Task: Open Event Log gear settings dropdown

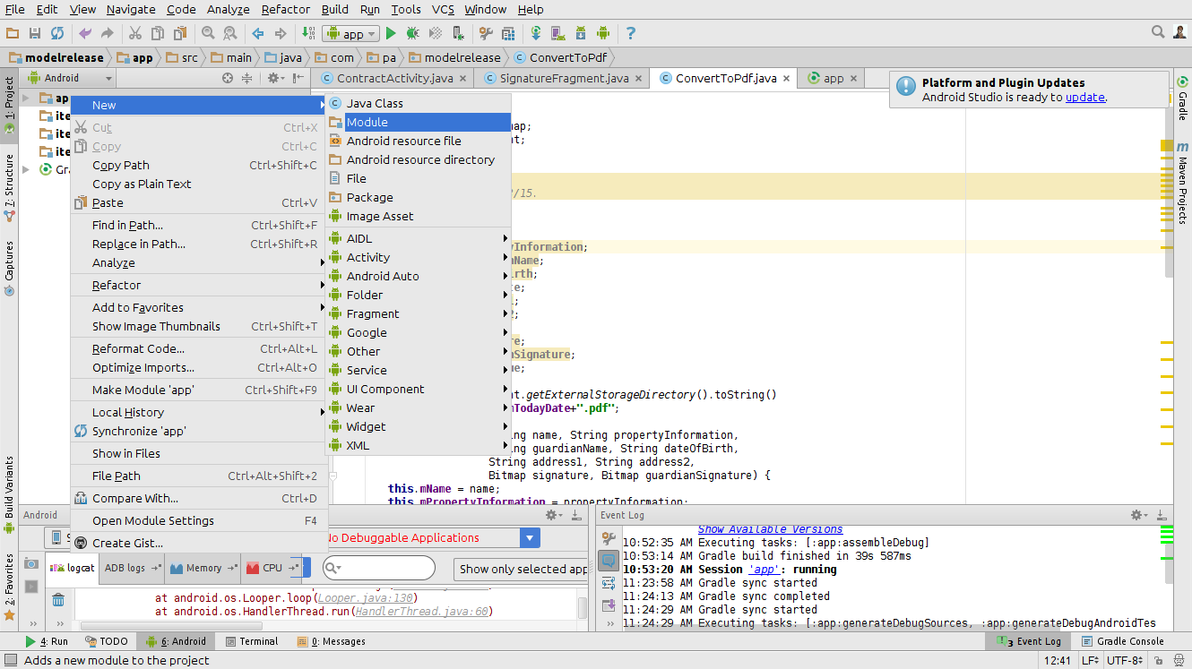Action: 1139,515
